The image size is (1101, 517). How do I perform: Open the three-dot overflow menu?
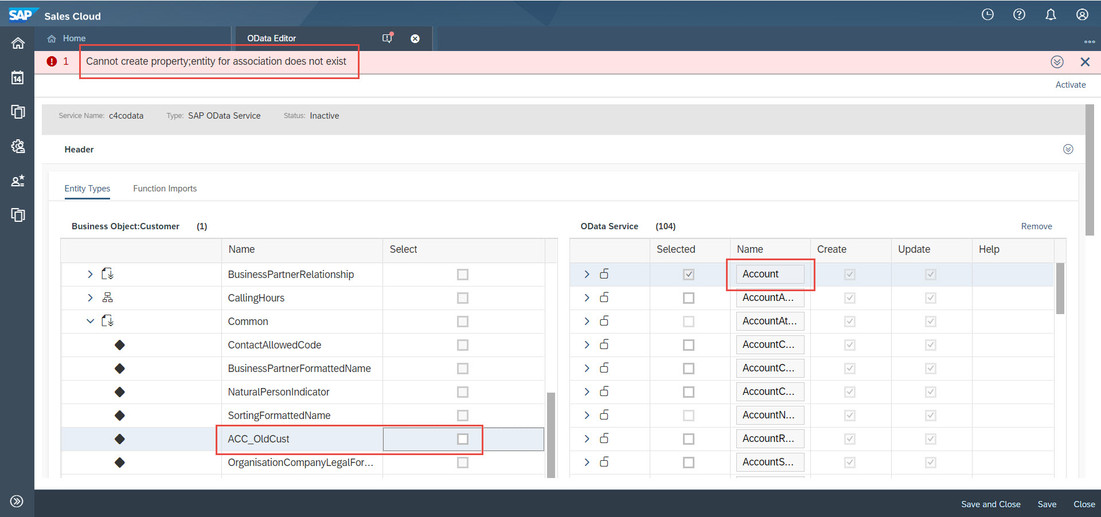click(x=1090, y=42)
